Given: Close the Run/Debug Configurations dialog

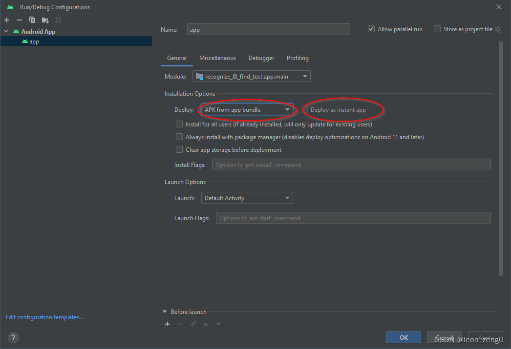Looking at the screenshot, I should (x=499, y=7).
